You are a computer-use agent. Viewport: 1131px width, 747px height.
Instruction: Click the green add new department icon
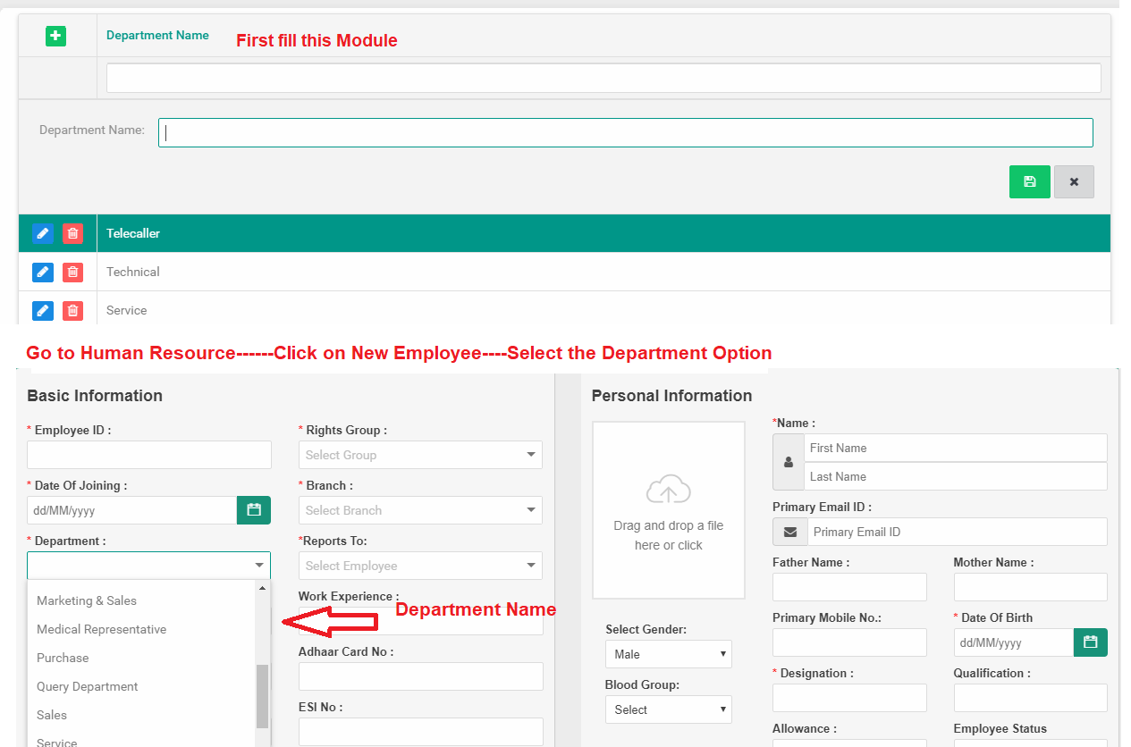click(55, 36)
